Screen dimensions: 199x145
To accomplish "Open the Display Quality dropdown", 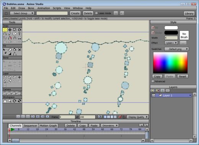I will click(138, 117).
